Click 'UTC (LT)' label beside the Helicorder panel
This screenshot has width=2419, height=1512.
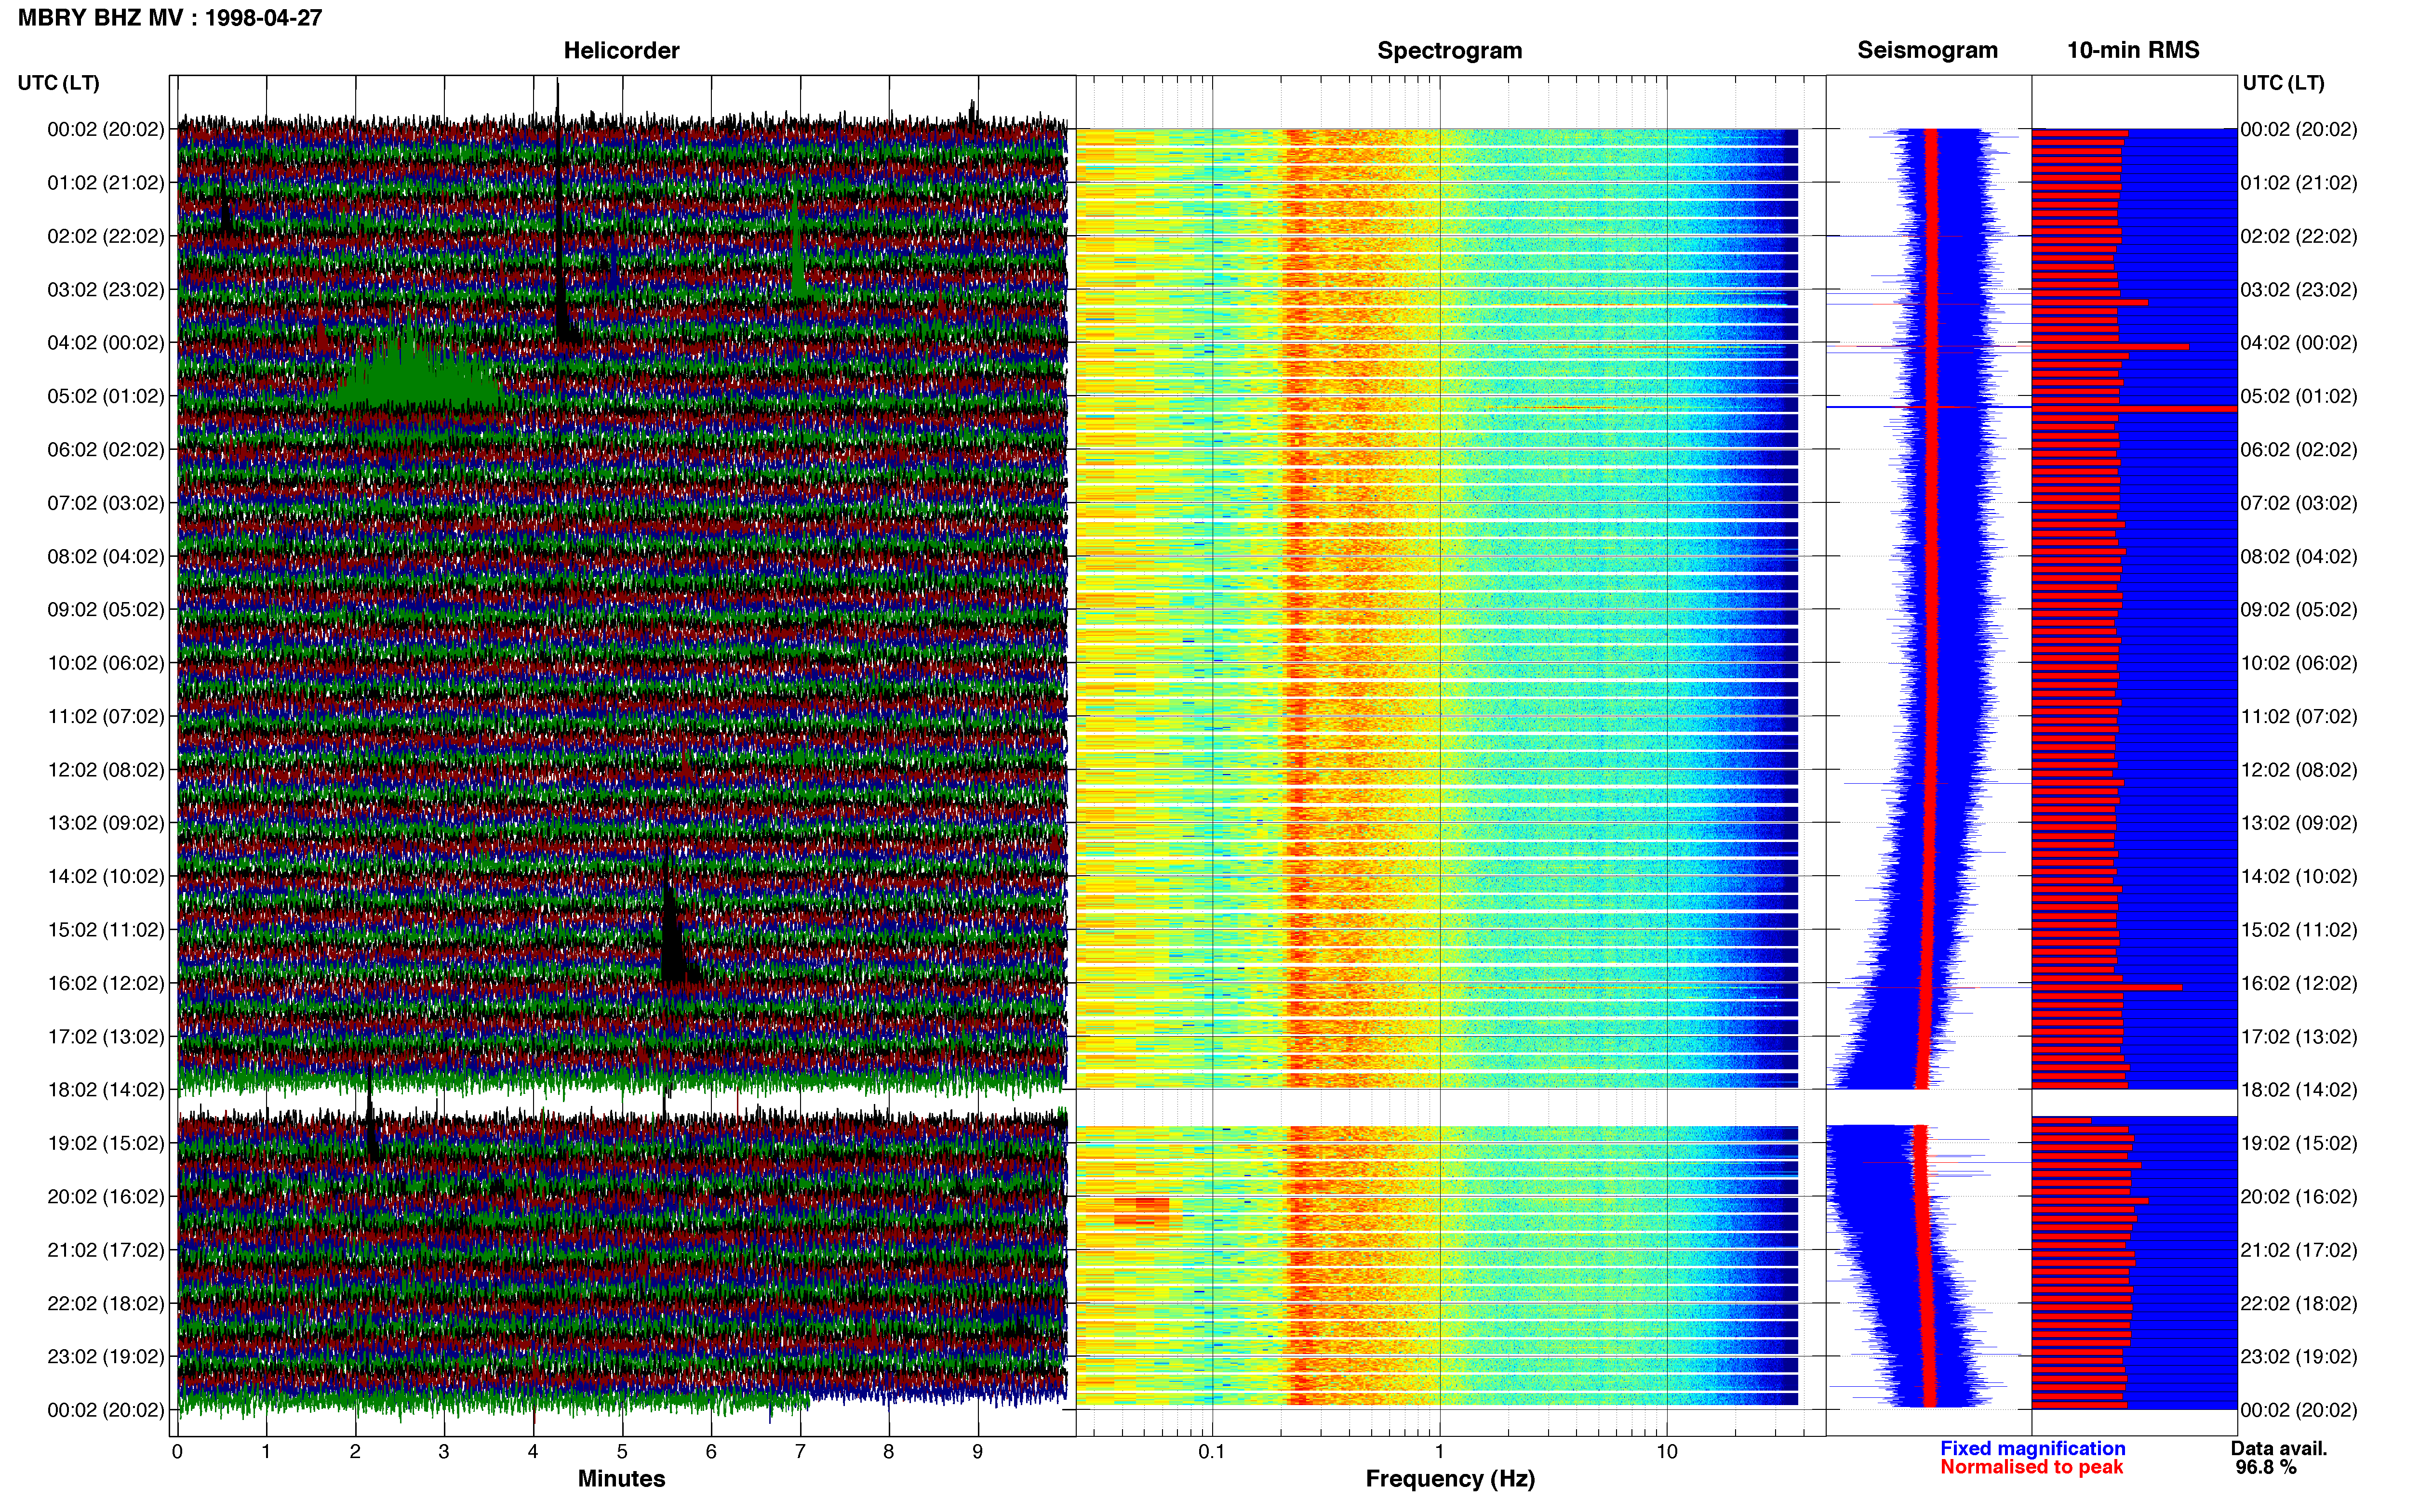click(x=59, y=83)
